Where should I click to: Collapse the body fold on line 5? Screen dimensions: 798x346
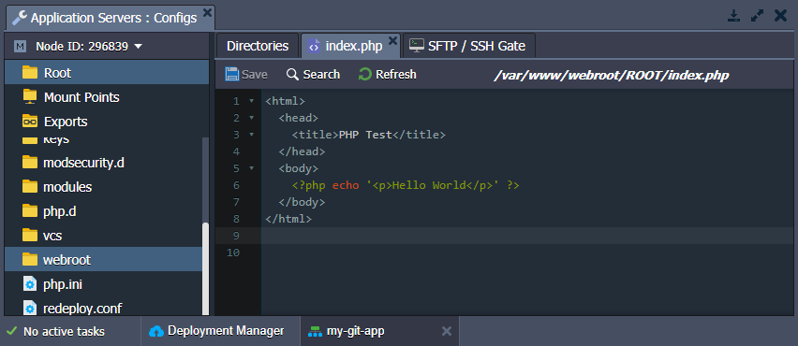click(251, 168)
